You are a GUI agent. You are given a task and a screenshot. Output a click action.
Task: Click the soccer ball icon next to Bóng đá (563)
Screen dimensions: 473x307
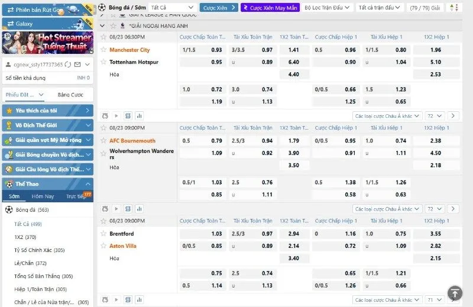point(9,209)
